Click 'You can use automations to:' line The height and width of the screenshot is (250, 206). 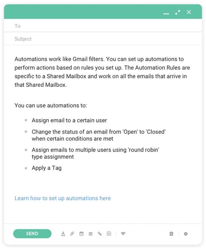tap(51, 105)
